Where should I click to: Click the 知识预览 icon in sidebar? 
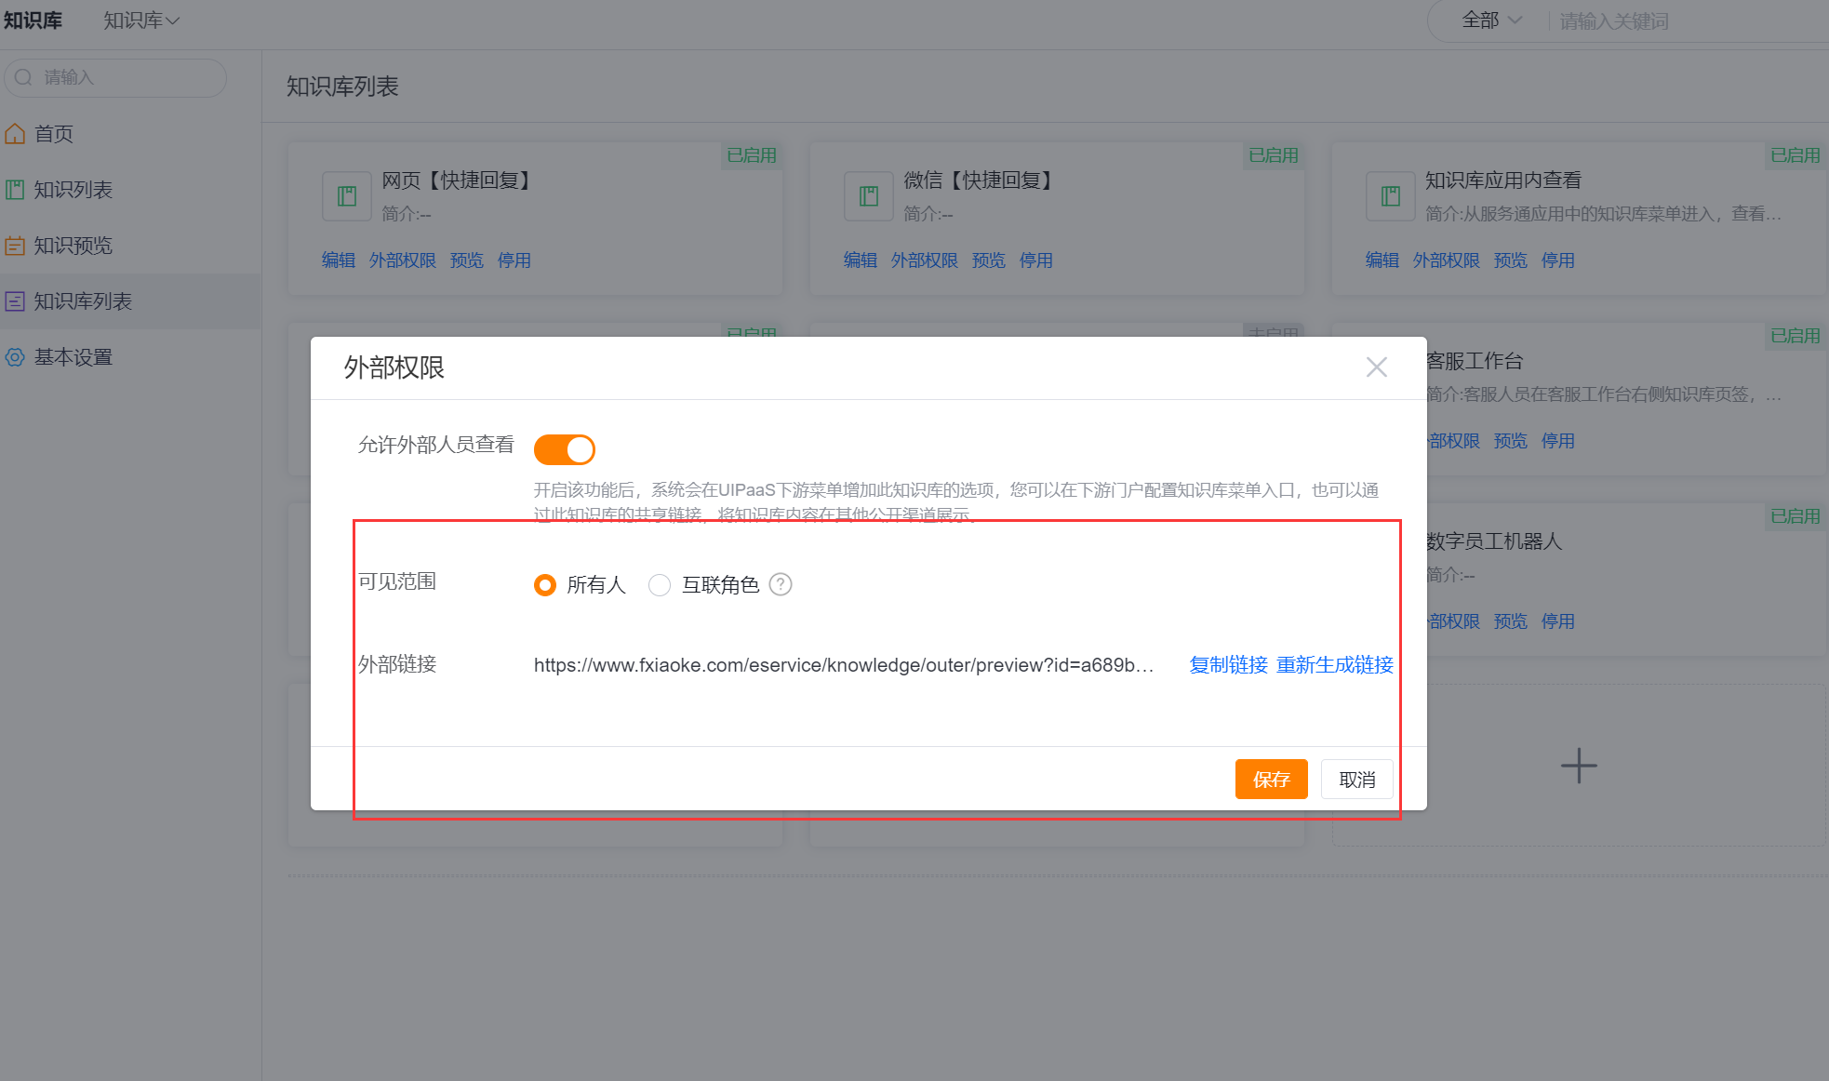pos(15,246)
